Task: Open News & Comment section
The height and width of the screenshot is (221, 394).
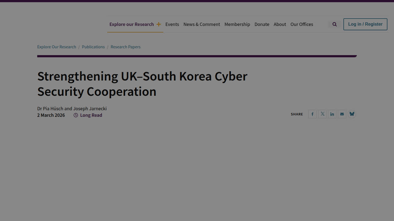Action: pyautogui.click(x=202, y=24)
